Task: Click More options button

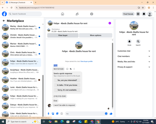Action: [x=95, y=35]
